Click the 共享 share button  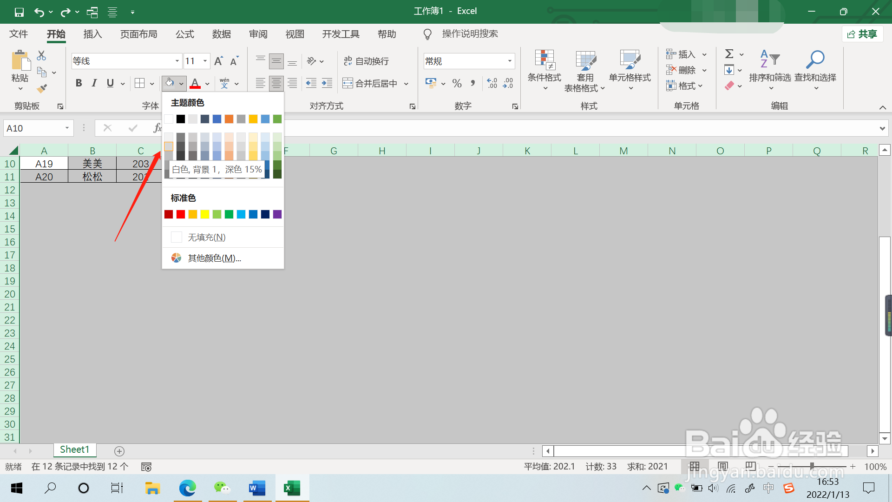pyautogui.click(x=862, y=34)
